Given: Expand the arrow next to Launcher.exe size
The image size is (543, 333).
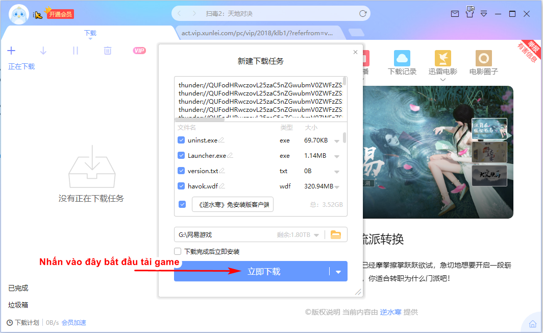Looking at the screenshot, I should (337, 156).
